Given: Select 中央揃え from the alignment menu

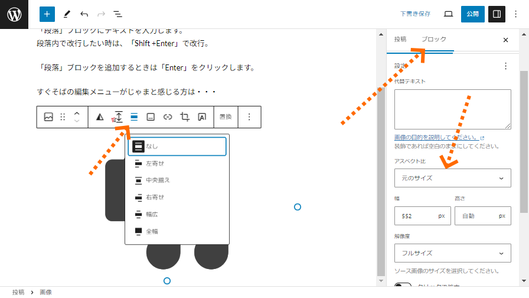Looking at the screenshot, I should pyautogui.click(x=158, y=180).
